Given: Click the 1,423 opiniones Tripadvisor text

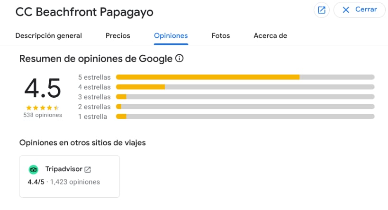Looking at the screenshot, I should coord(75,182).
